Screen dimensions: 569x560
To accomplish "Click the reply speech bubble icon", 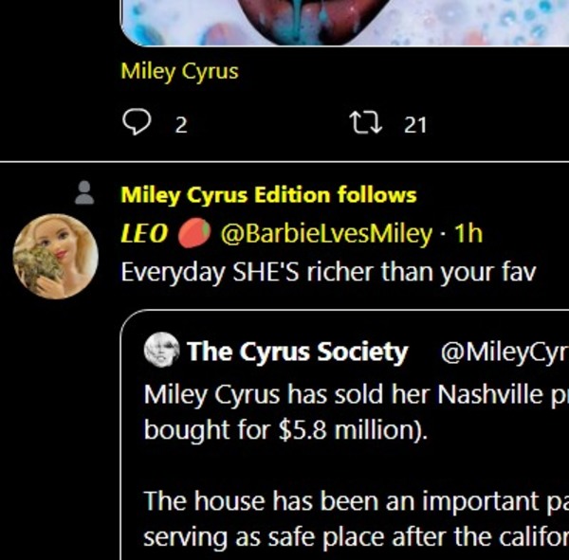I will coord(138,122).
